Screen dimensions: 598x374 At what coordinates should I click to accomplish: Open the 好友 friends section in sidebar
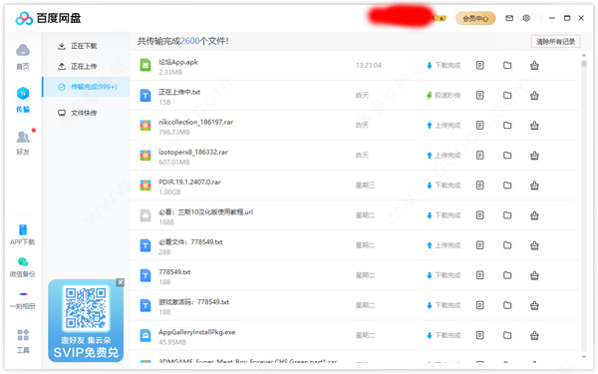23,143
